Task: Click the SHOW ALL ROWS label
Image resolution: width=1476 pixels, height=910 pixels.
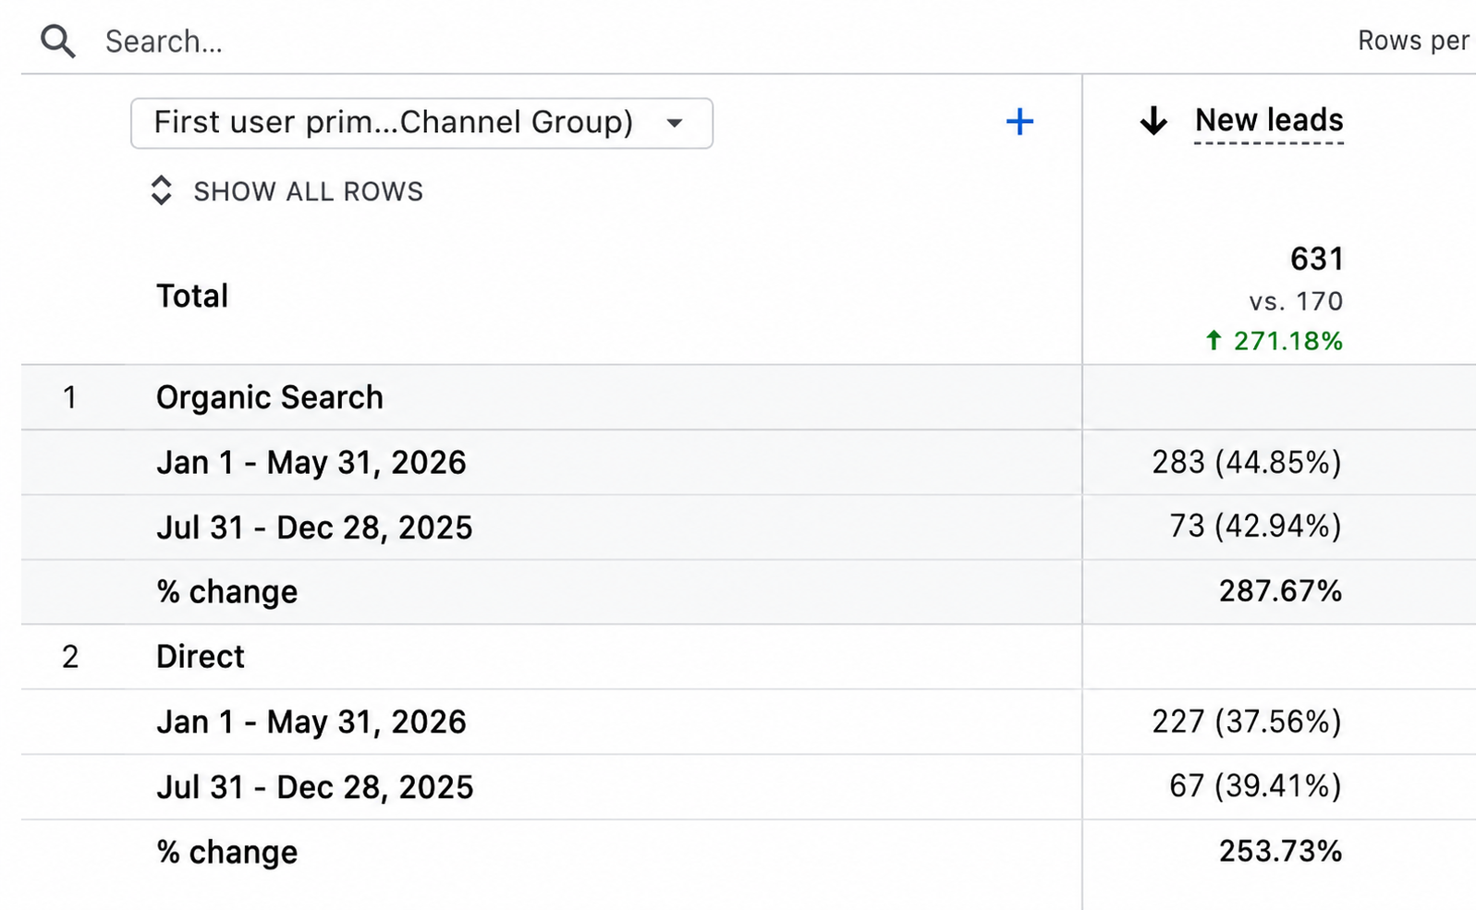Action: pyautogui.click(x=308, y=191)
